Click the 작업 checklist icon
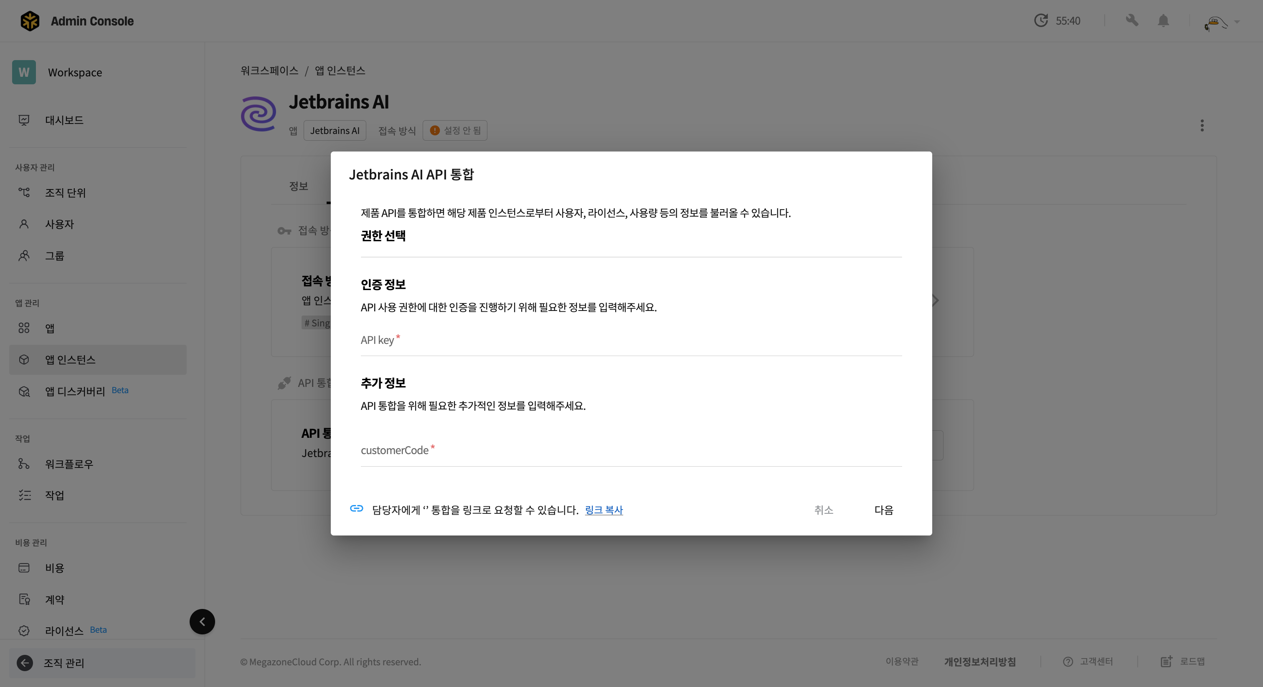This screenshot has height=687, width=1263. tap(24, 495)
